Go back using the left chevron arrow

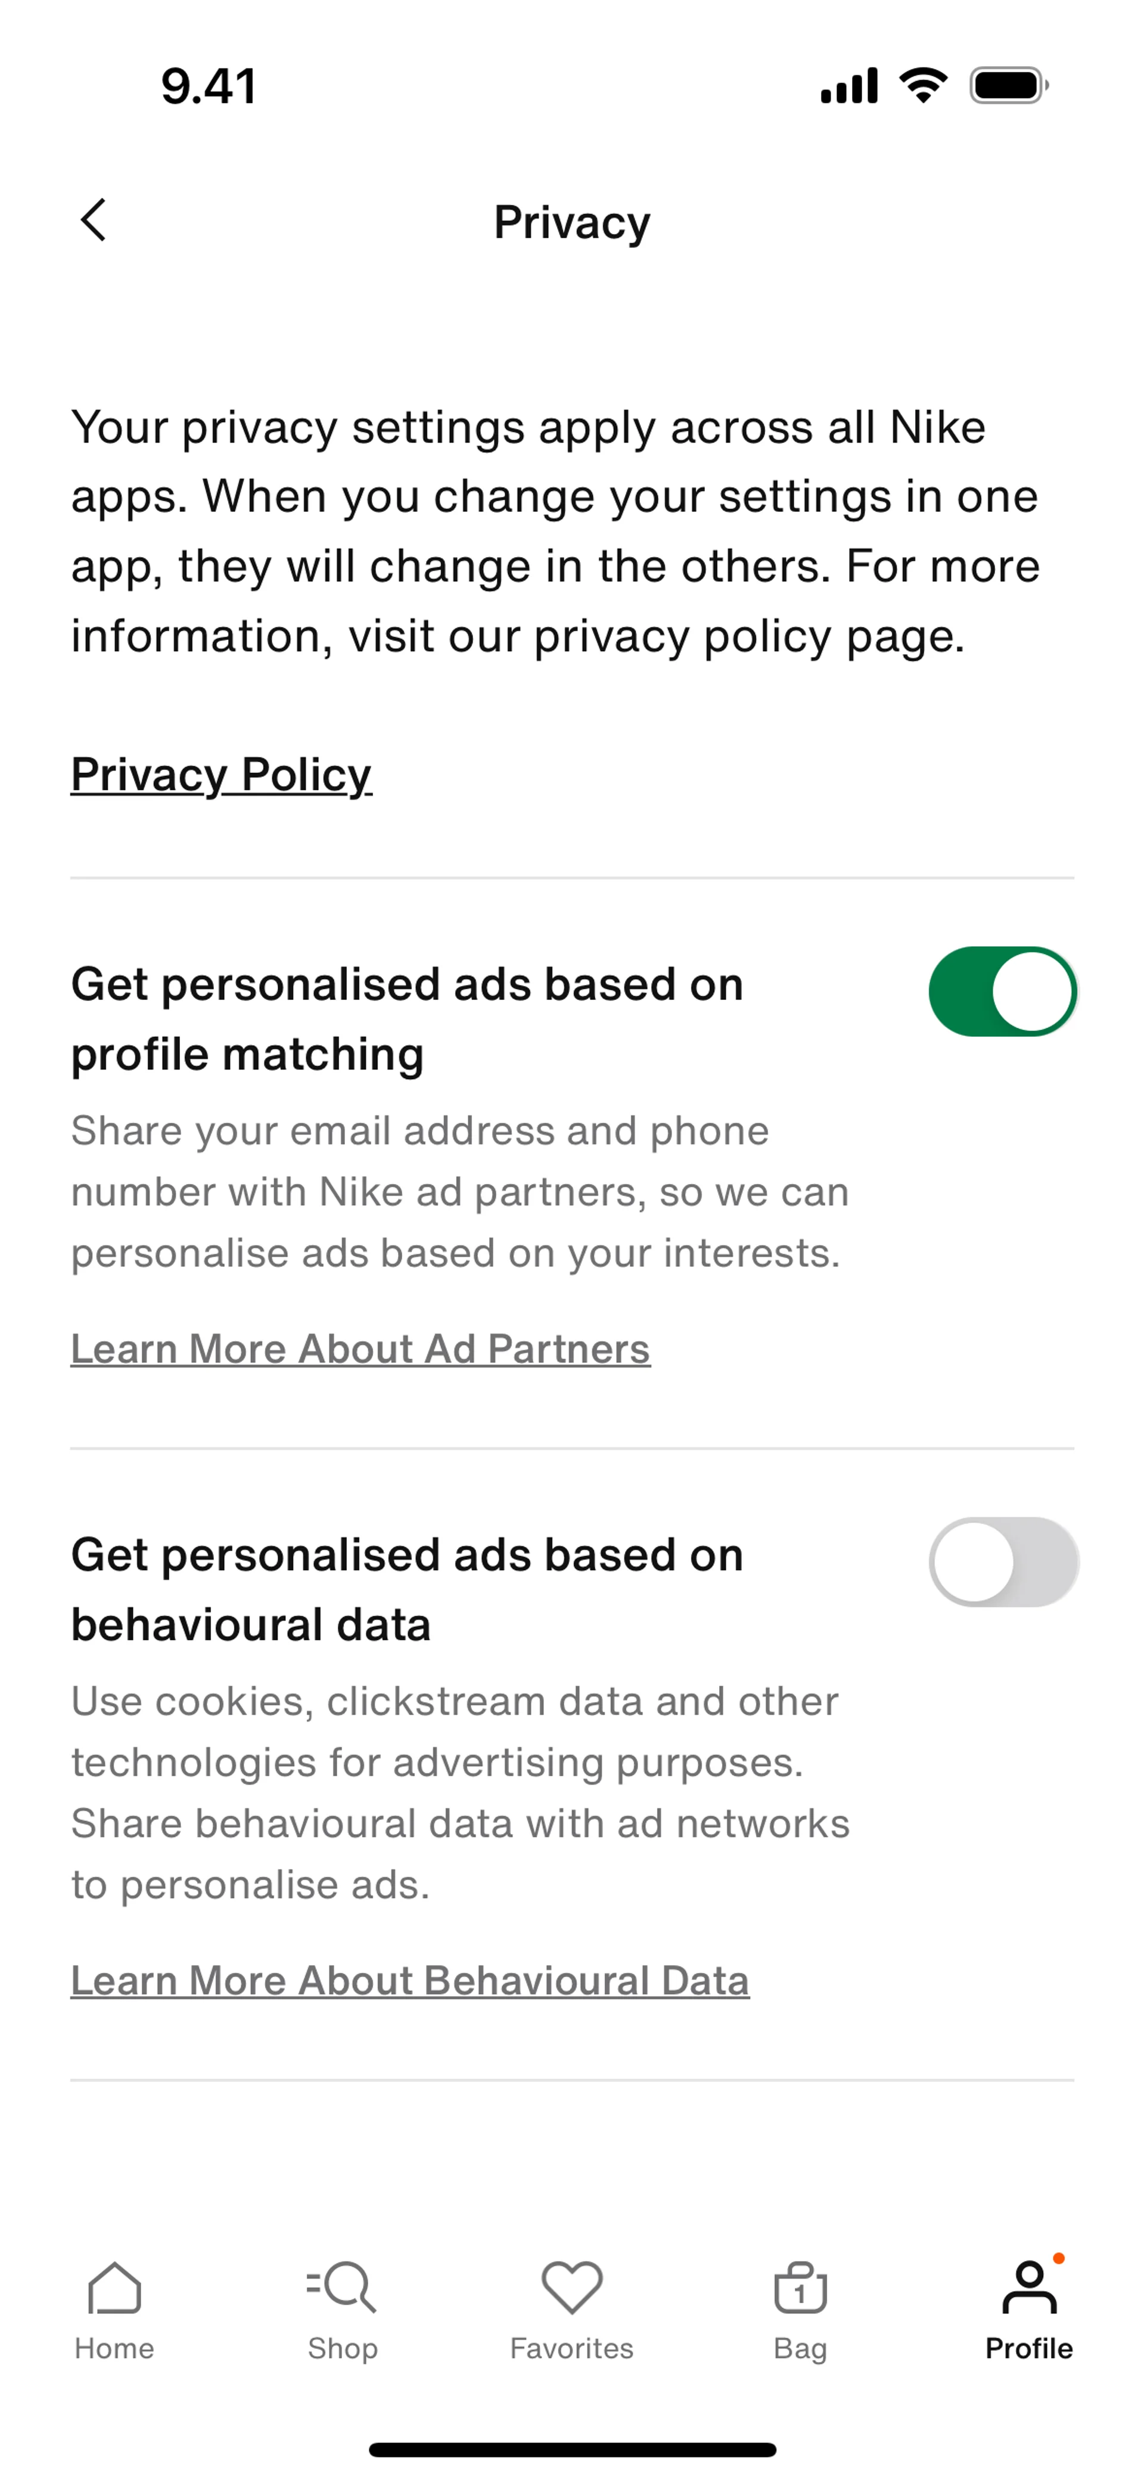[94, 220]
